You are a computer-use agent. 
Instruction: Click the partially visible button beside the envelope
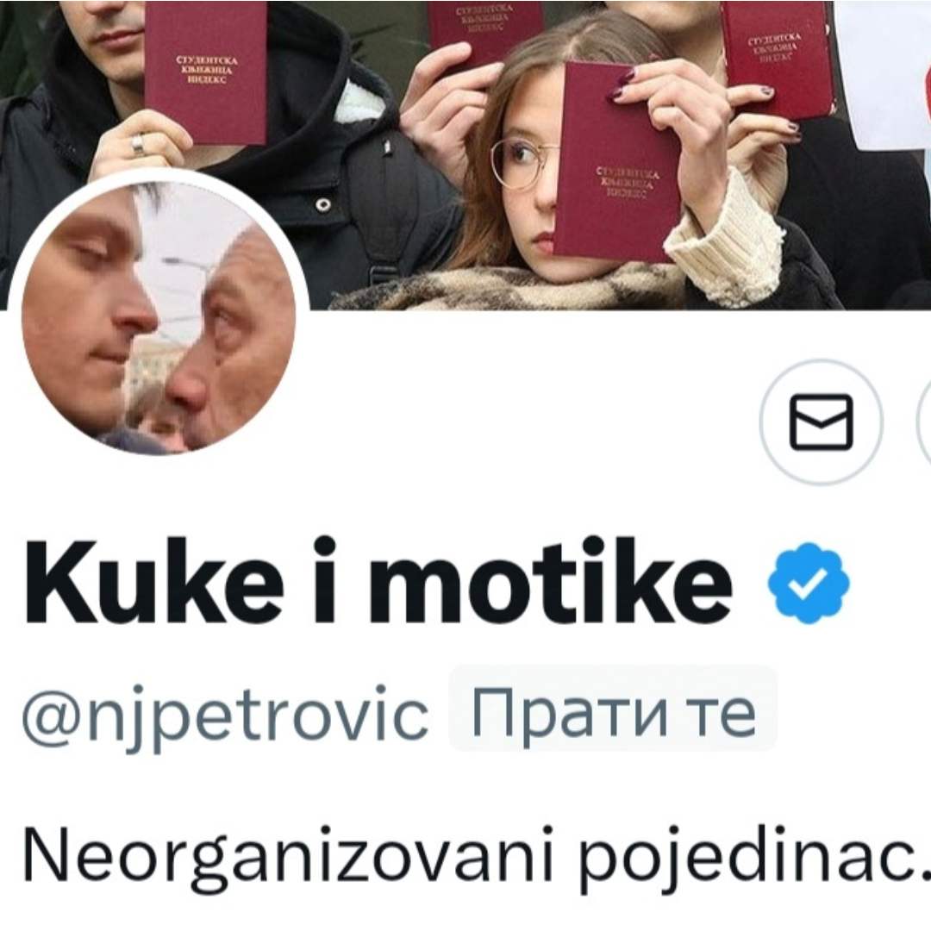[924, 422]
